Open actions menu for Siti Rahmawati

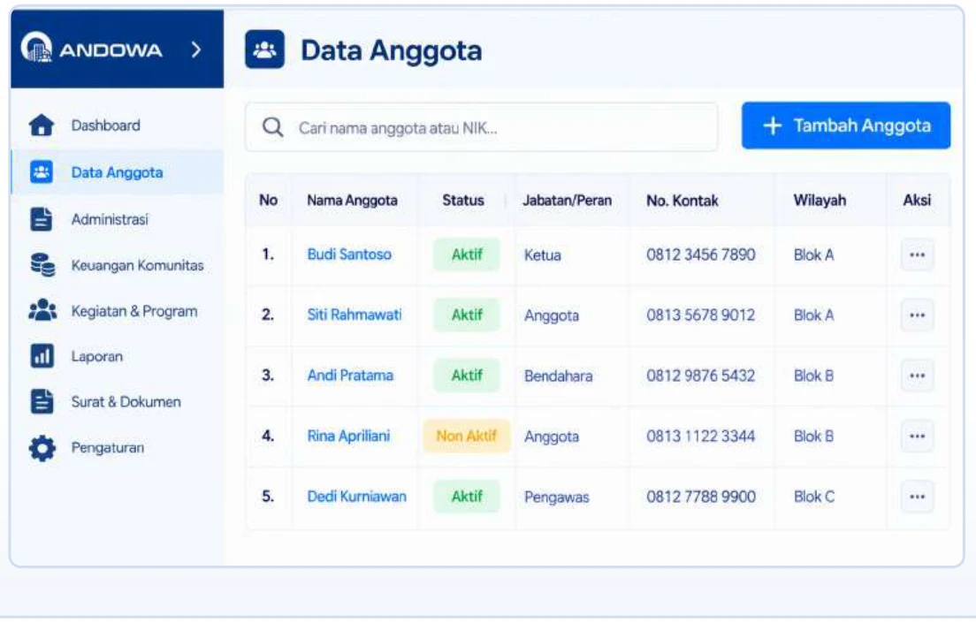(x=917, y=315)
